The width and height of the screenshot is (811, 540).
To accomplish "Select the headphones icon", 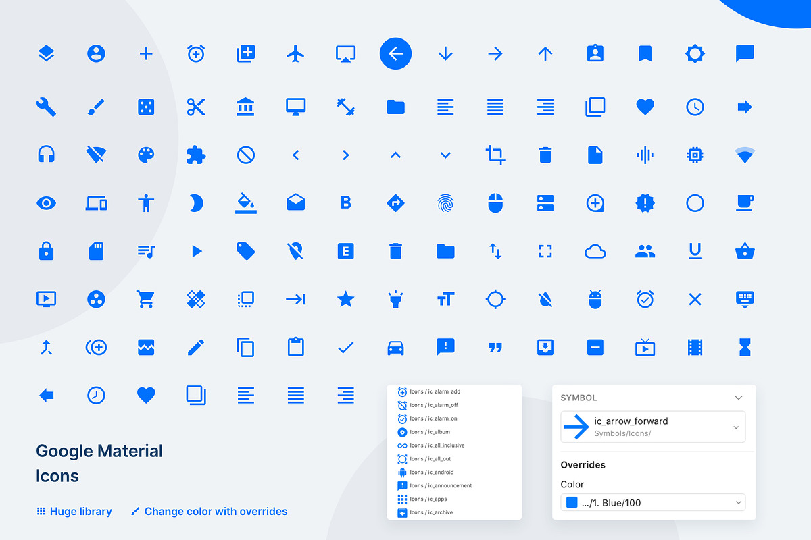I will click(x=46, y=155).
